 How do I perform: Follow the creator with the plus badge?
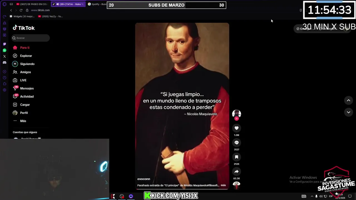coord(236,119)
